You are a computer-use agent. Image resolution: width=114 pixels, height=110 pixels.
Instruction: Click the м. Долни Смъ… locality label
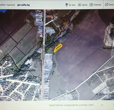105,94
